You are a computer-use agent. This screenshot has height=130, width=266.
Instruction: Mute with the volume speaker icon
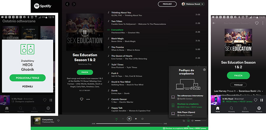click(192, 121)
